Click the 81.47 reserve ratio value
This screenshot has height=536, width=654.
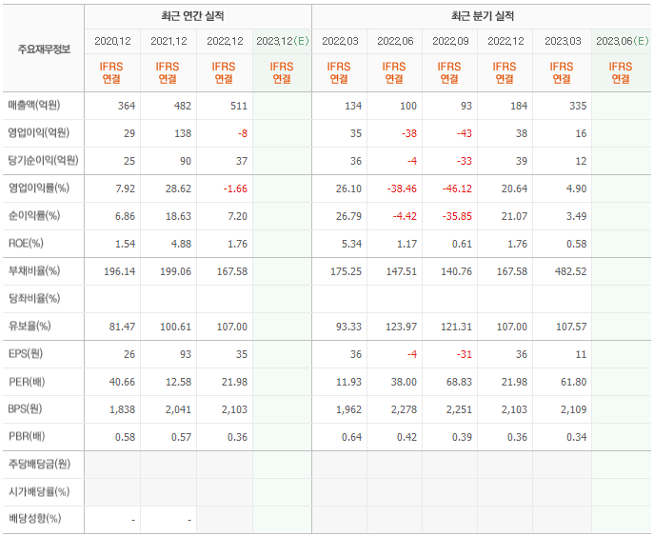[x=122, y=327]
